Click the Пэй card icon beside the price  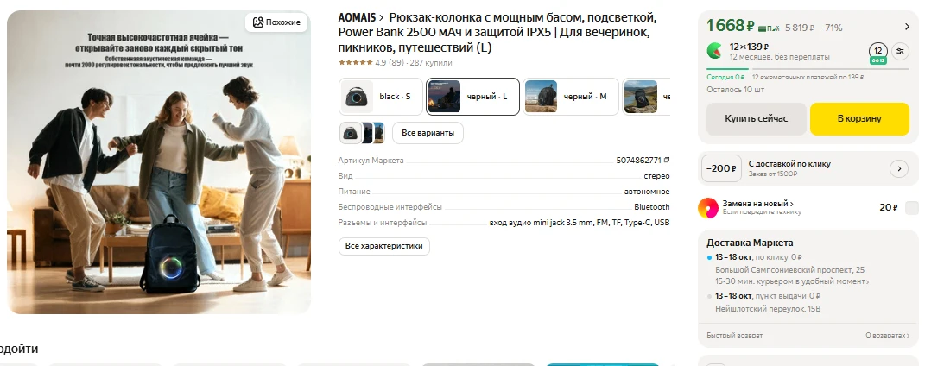(x=769, y=28)
